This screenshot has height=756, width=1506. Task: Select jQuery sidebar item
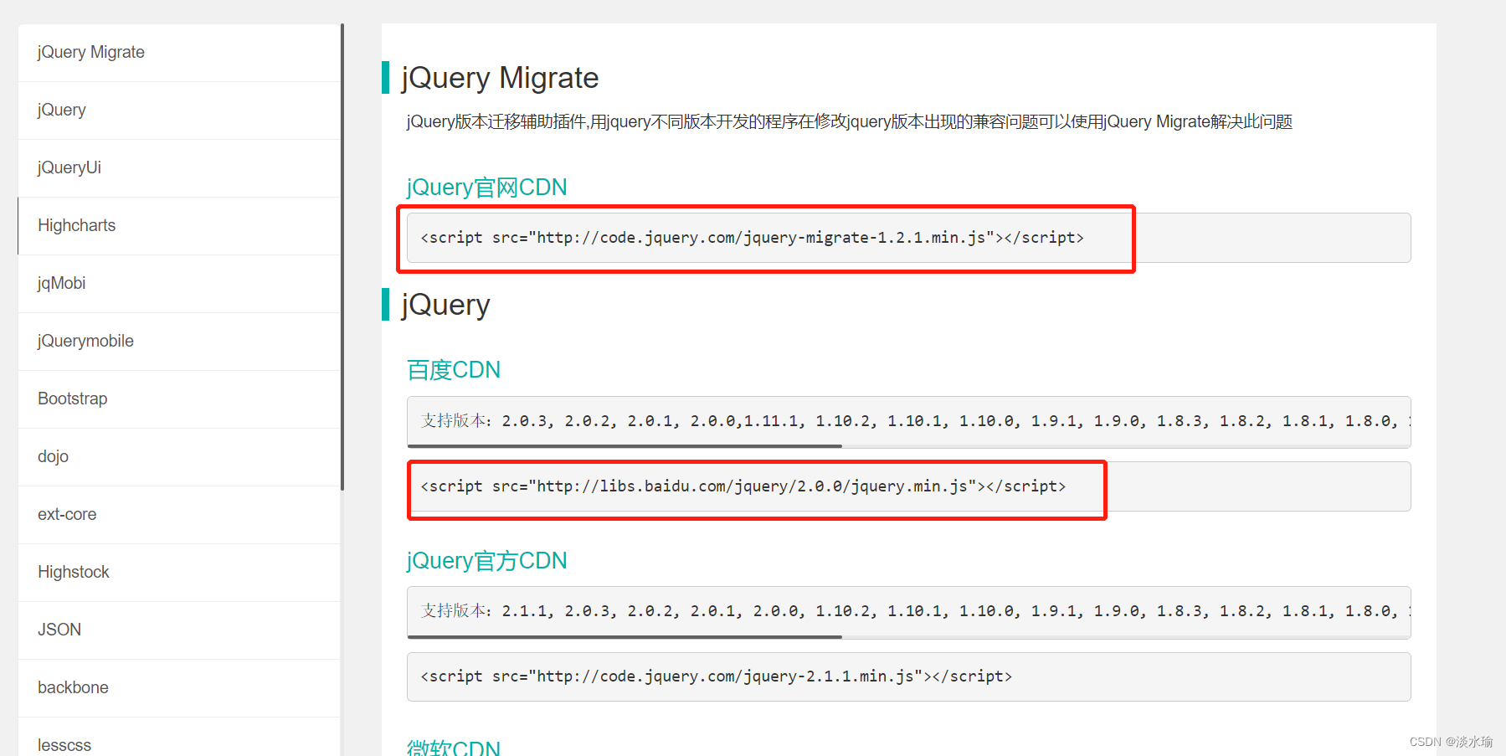click(179, 111)
